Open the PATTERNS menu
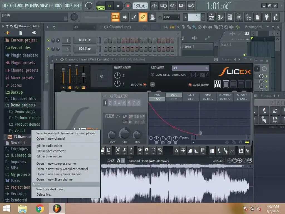The width and height of the screenshot is (285, 214). click(x=32, y=6)
